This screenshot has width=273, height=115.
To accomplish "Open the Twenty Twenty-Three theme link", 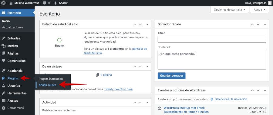I will pos(118,89).
